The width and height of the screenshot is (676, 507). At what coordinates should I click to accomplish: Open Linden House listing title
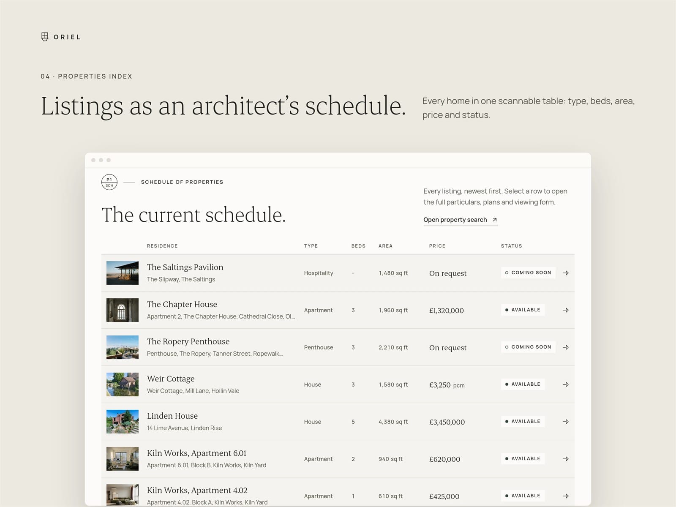click(172, 416)
